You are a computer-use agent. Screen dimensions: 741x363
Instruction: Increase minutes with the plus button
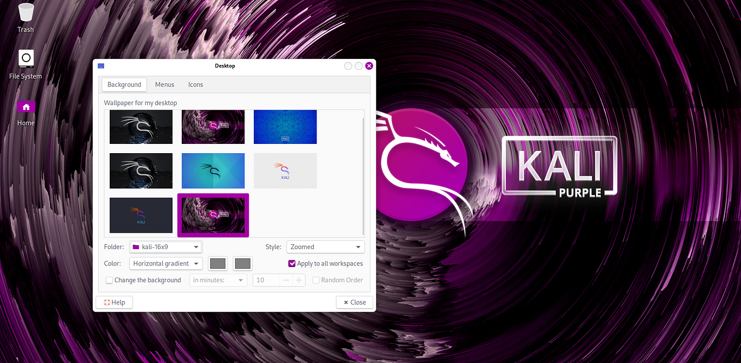(299, 280)
